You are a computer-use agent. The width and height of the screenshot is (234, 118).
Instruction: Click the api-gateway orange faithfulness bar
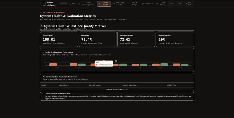[73, 64]
